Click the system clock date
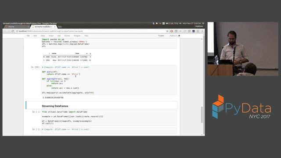 [x=192, y=23]
